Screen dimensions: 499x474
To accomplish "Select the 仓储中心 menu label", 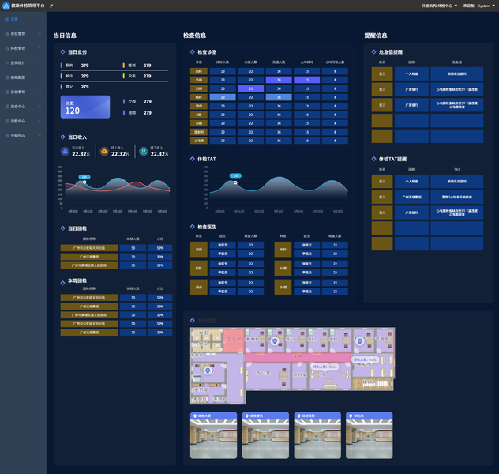I will coord(18,136).
